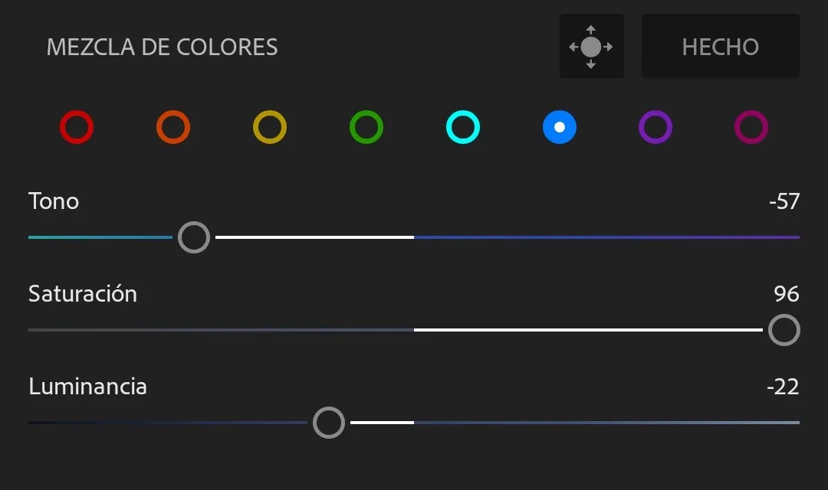The height and width of the screenshot is (490, 828).
Task: Tap the selected blue color circle
Action: [560, 127]
